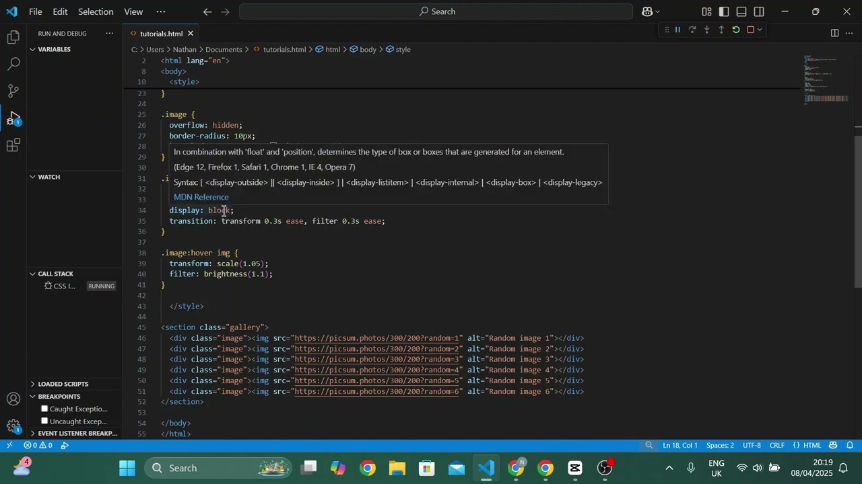Expand the EVENT LISTENER BREAKPOINTS section
Image resolution: width=862 pixels, height=484 pixels.
coord(74,434)
